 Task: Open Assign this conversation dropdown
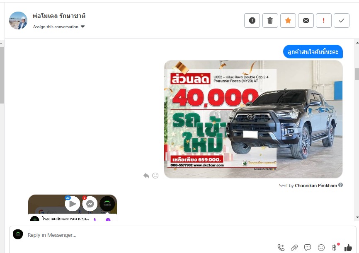59,27
